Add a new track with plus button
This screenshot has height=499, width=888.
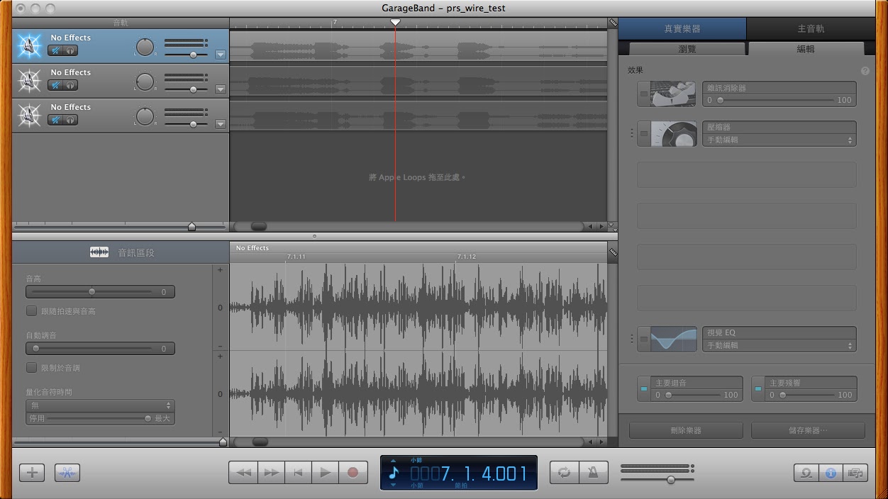click(32, 473)
